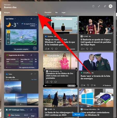Screen dimensions: 117x118
Task: Dislike the Rusia saca a Ucrania article
Action: pyautogui.click(x=88, y=85)
